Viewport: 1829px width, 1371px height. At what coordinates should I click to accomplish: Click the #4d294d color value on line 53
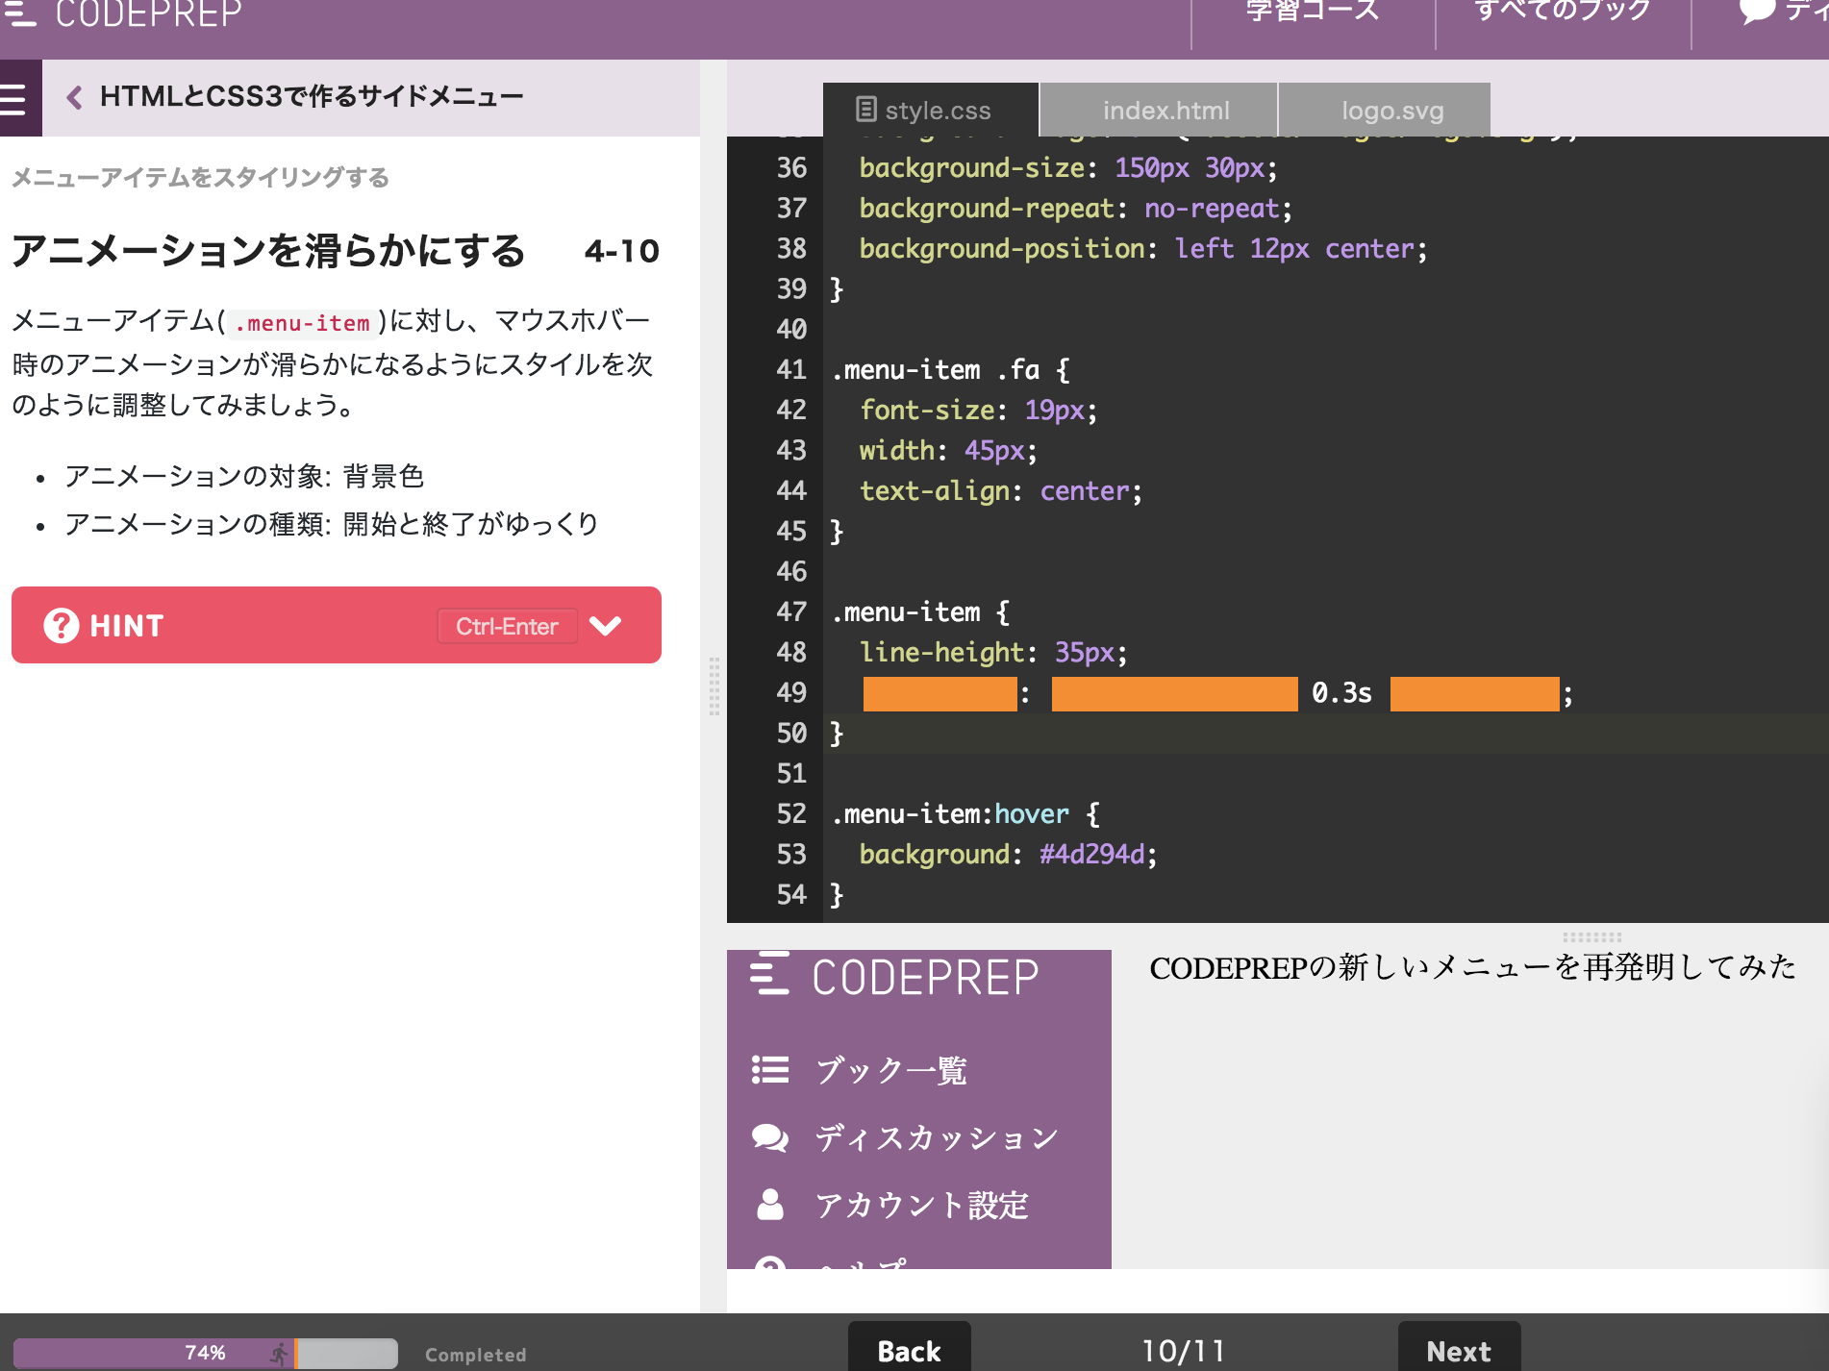click(x=1092, y=855)
